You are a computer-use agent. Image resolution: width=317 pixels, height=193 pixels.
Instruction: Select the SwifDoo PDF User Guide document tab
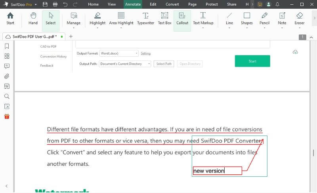pos(34,36)
